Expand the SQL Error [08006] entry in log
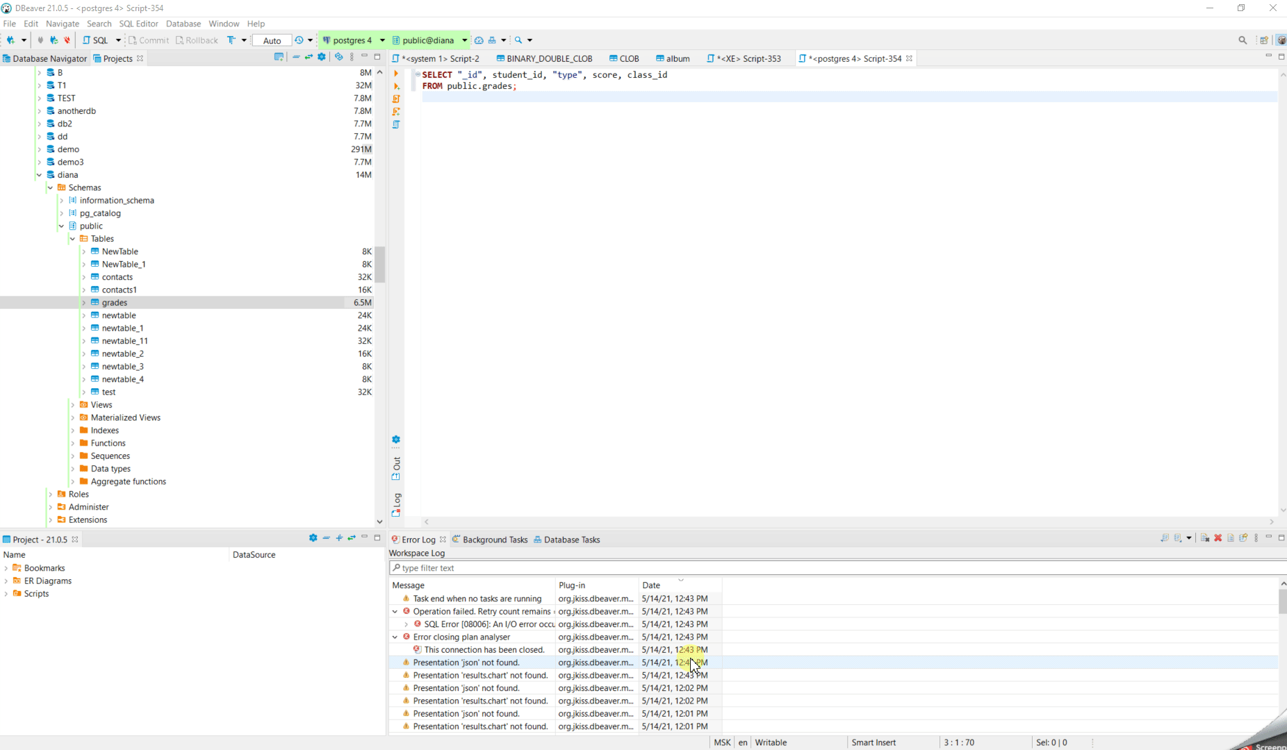This screenshot has width=1287, height=750. tap(407, 624)
